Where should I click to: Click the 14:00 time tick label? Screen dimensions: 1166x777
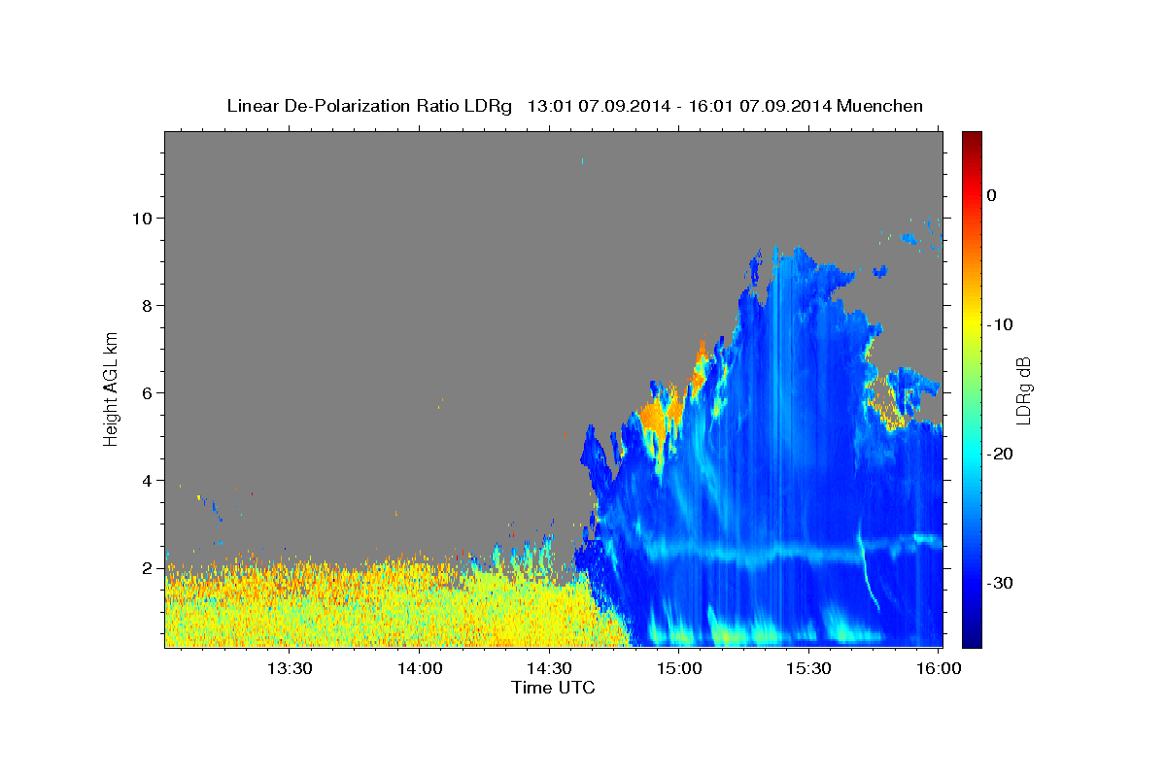(x=419, y=668)
